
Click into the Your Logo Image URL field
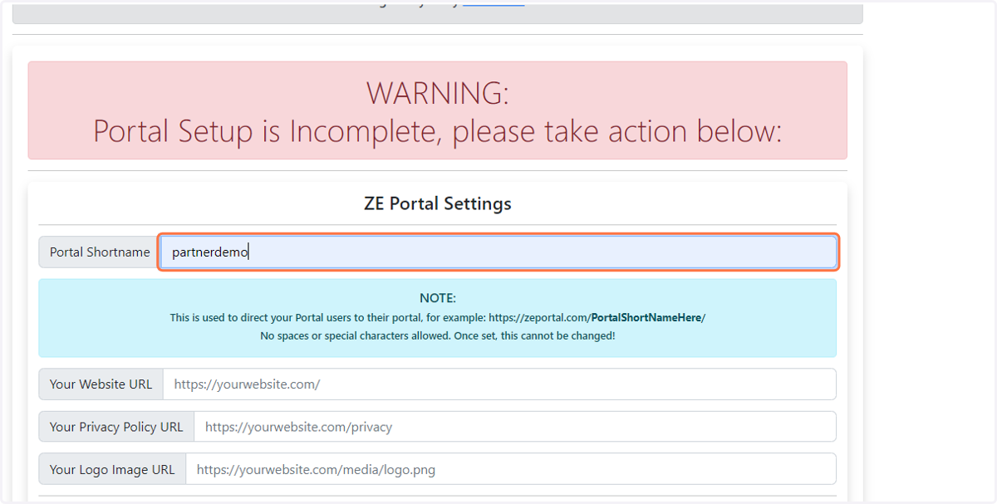(x=511, y=469)
